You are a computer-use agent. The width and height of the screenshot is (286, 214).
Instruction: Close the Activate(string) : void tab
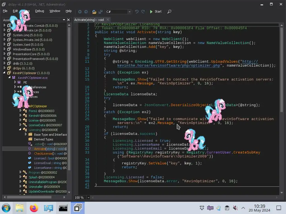pos(108,20)
